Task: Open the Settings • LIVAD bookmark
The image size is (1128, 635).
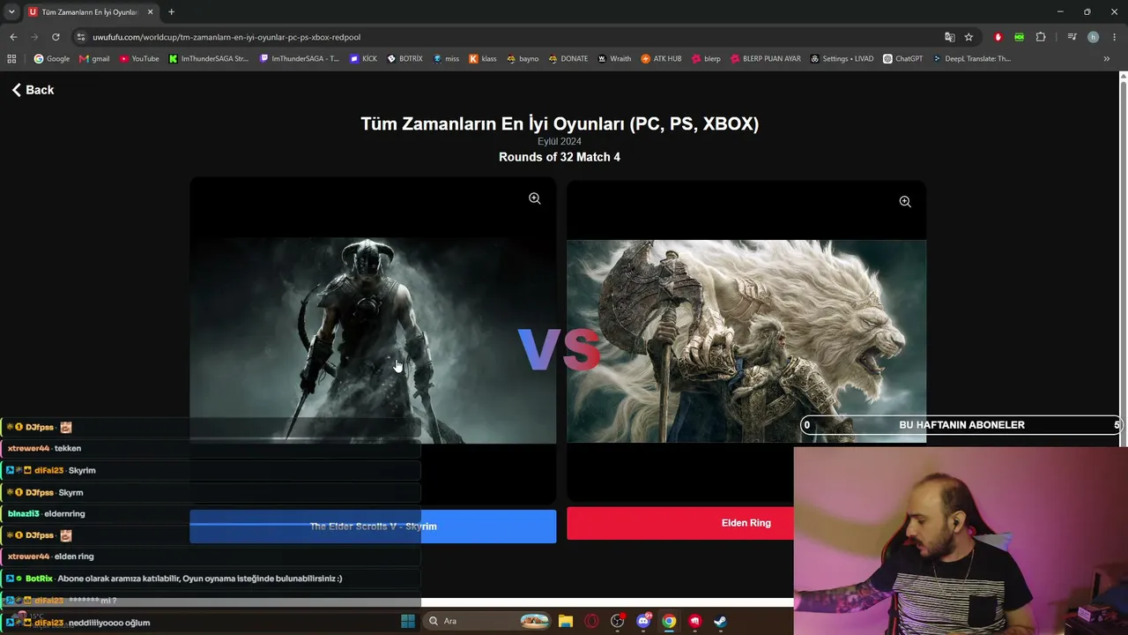Action: tap(842, 59)
